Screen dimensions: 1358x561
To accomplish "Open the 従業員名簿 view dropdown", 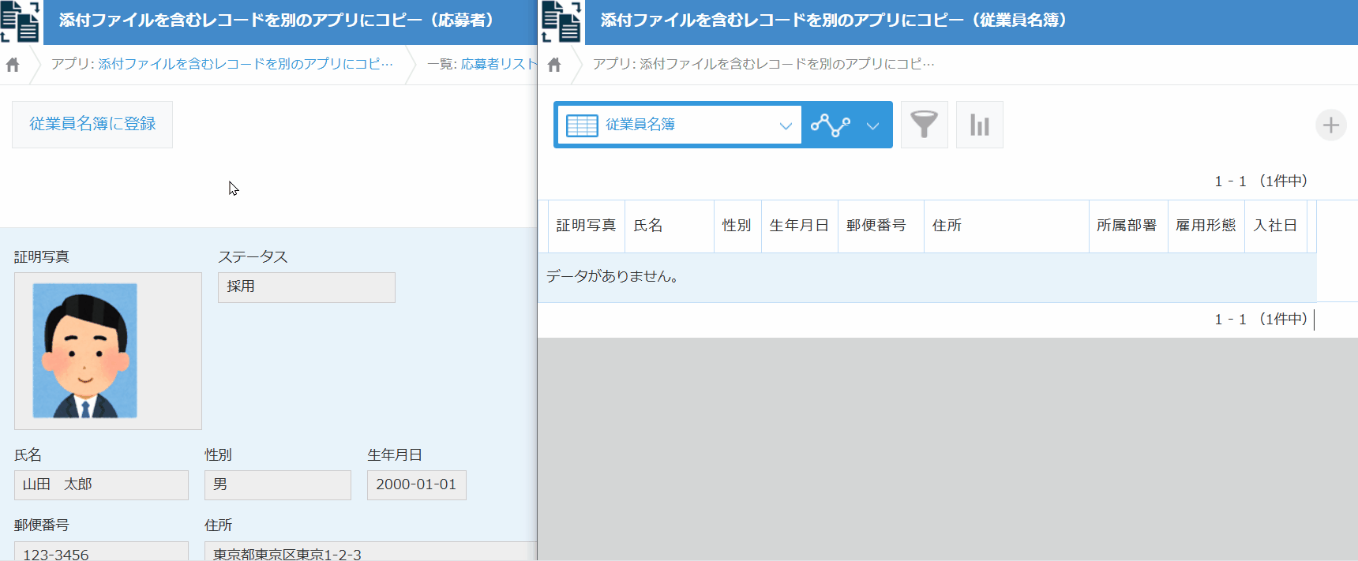I will tap(679, 125).
